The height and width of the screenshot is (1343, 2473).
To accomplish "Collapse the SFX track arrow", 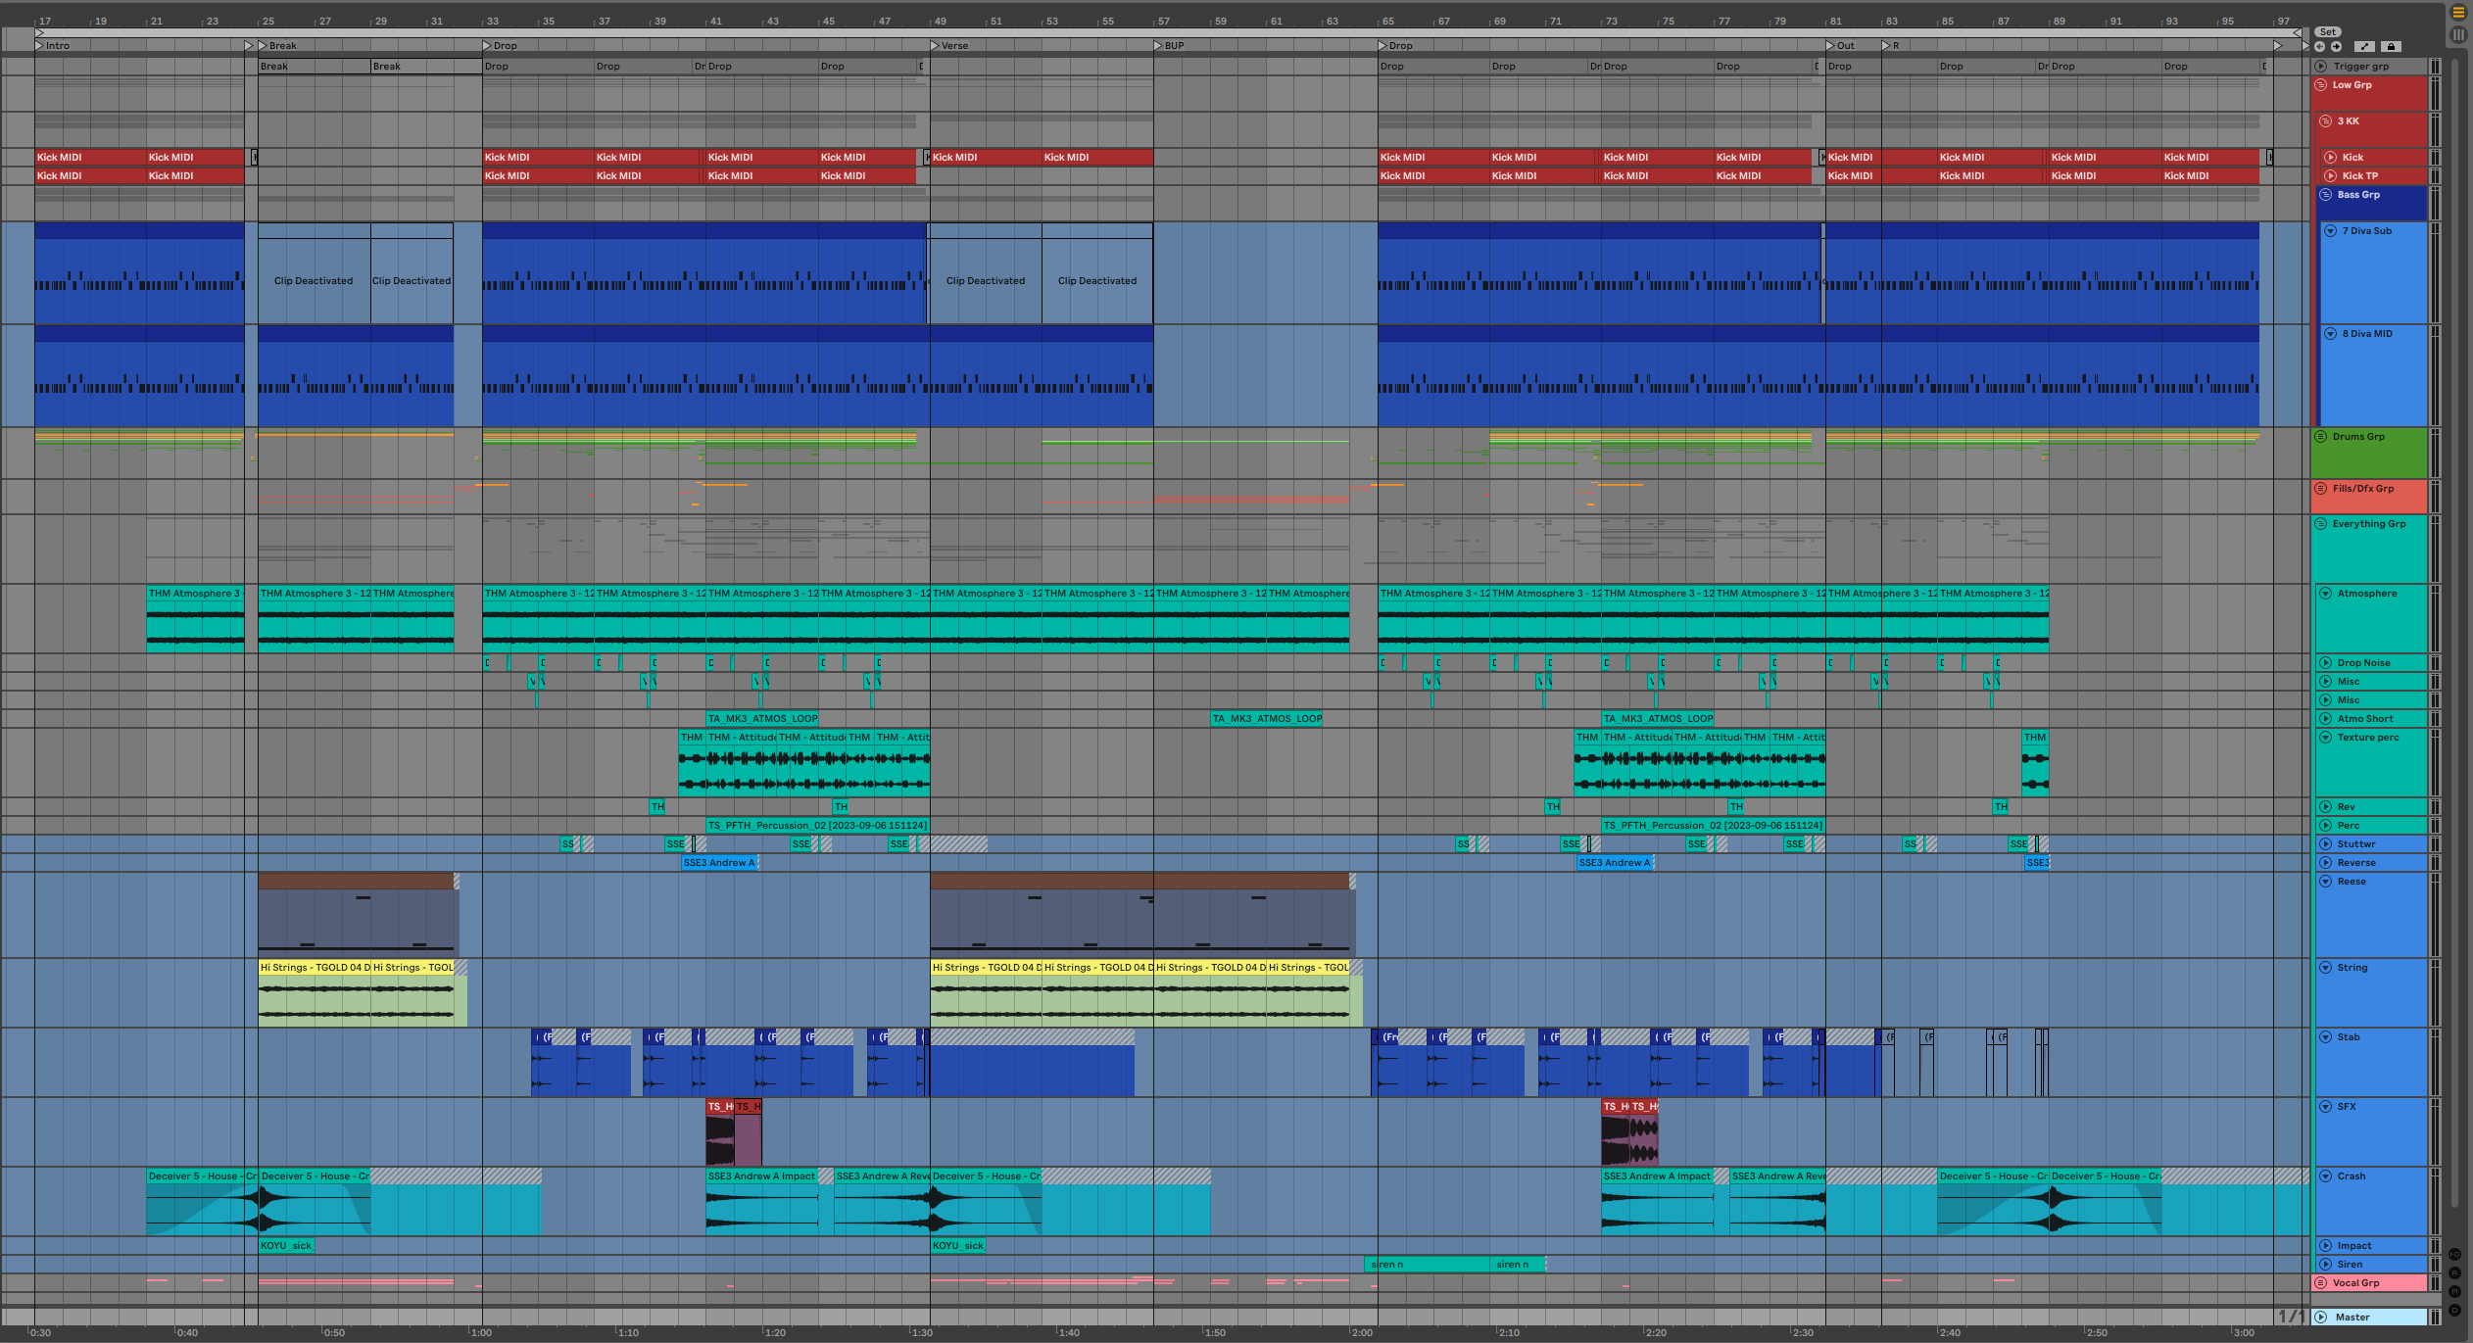I will [x=2325, y=1107].
